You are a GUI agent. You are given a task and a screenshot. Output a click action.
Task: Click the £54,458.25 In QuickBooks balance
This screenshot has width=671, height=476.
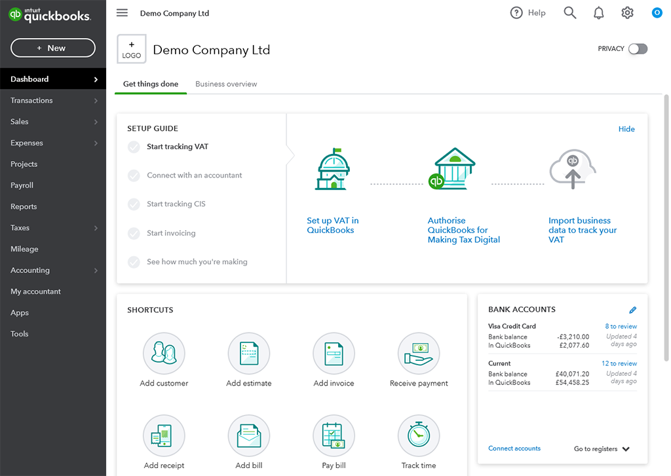coord(572,383)
